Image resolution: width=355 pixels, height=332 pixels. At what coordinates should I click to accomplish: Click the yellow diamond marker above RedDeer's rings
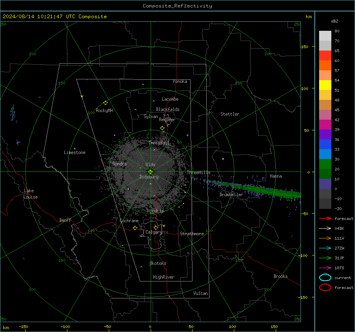tap(162, 128)
